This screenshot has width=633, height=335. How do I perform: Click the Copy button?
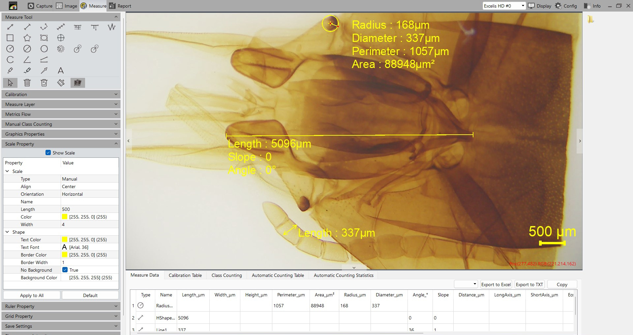tap(562, 285)
